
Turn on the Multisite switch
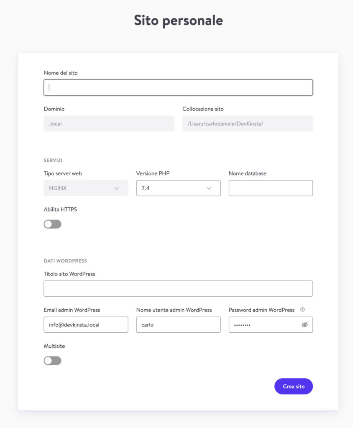pos(52,361)
